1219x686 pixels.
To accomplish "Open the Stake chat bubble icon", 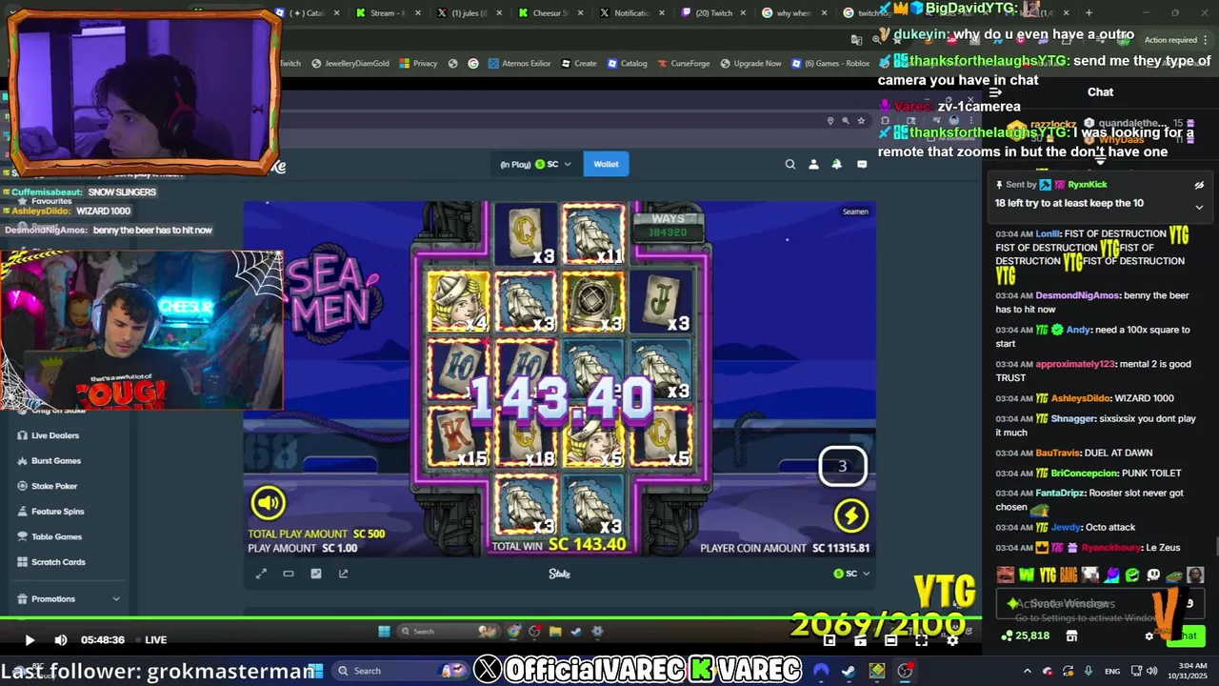I will pyautogui.click(x=862, y=164).
